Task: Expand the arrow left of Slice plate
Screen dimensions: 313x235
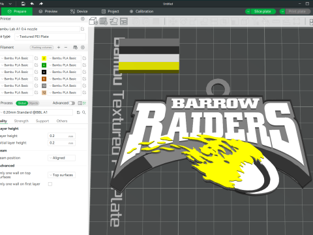Action: click(248, 12)
